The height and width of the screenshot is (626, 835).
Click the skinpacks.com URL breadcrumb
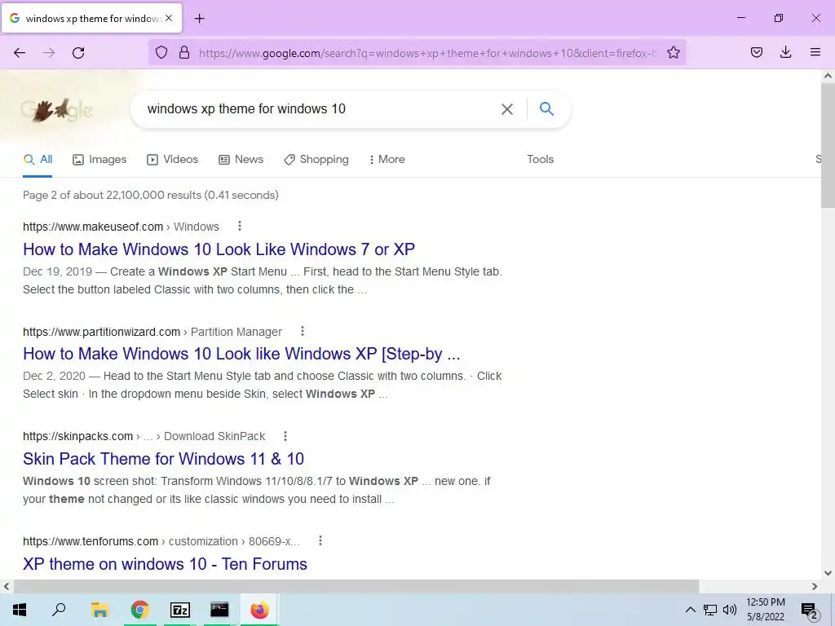pyautogui.click(x=144, y=437)
